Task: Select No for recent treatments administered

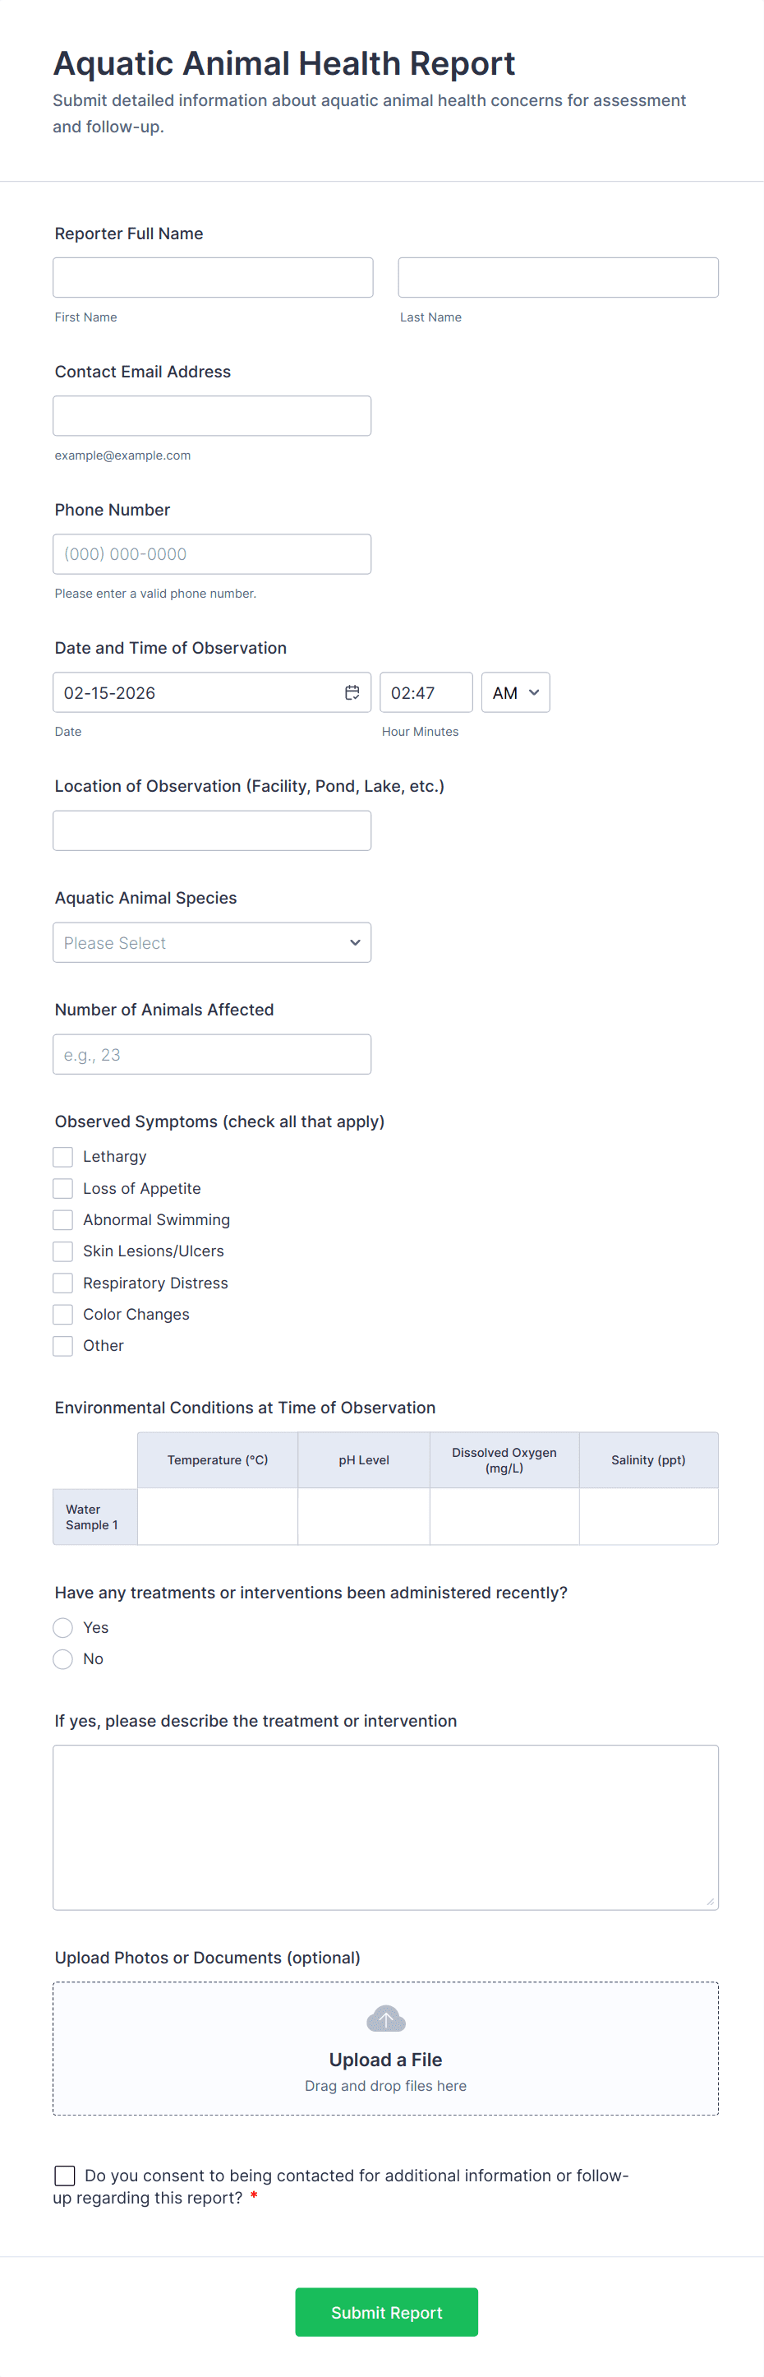Action: [62, 1659]
